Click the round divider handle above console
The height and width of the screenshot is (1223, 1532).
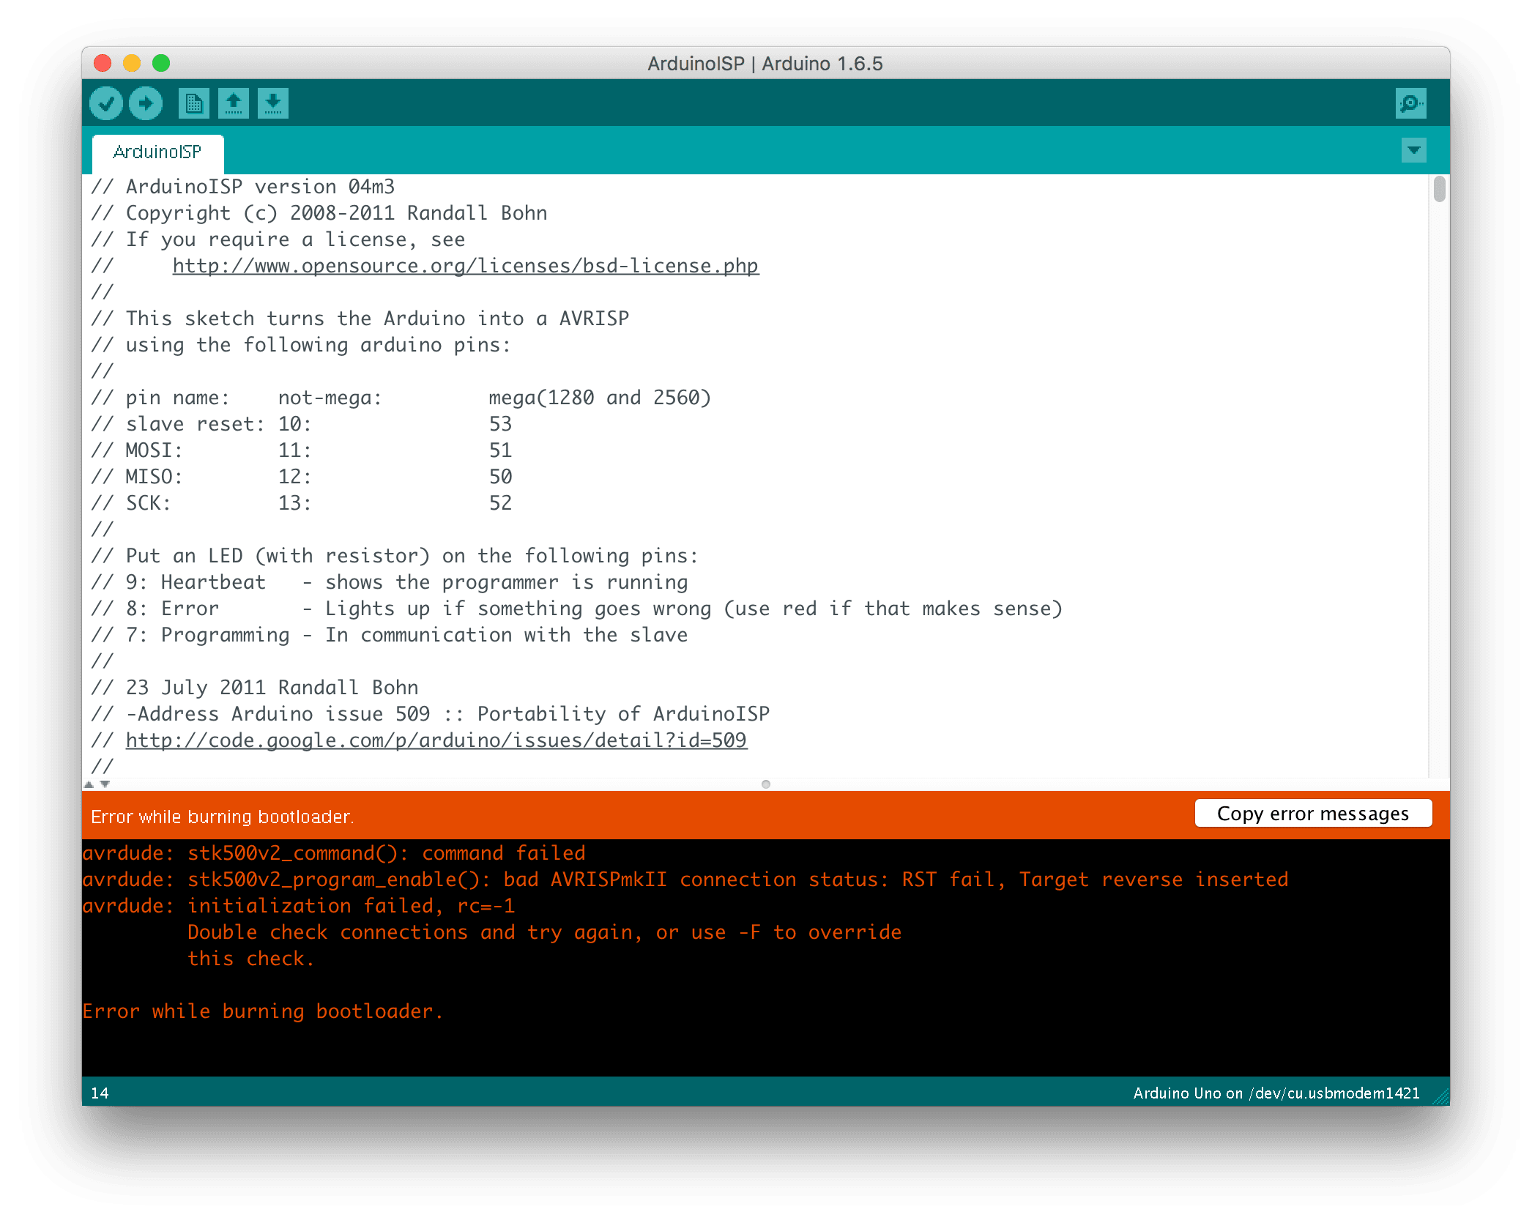coord(766,784)
